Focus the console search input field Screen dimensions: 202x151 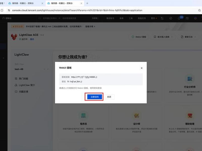59,18
